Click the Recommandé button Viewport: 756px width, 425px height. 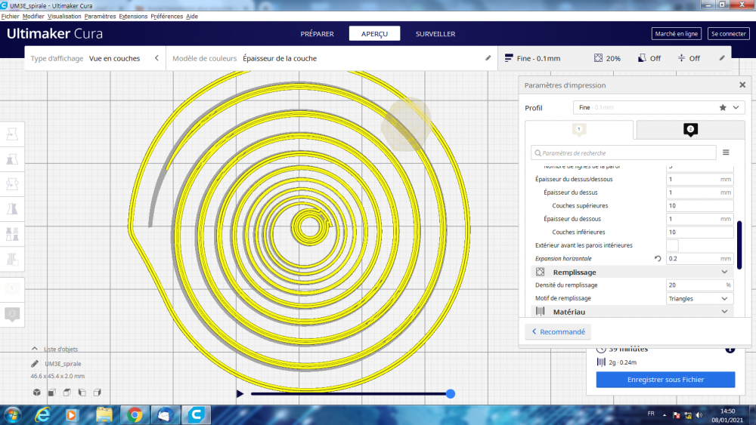point(558,331)
